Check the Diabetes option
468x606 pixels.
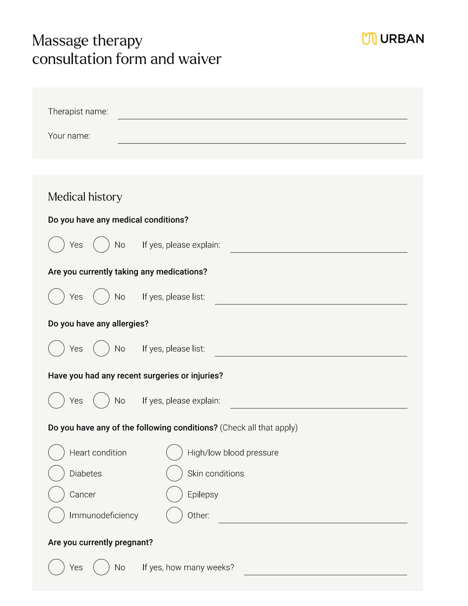[x=56, y=473]
